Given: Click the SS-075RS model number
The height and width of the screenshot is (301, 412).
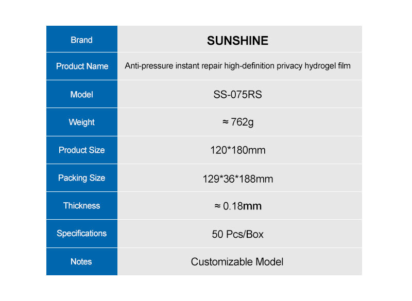Looking at the screenshot, I should [x=237, y=95].
